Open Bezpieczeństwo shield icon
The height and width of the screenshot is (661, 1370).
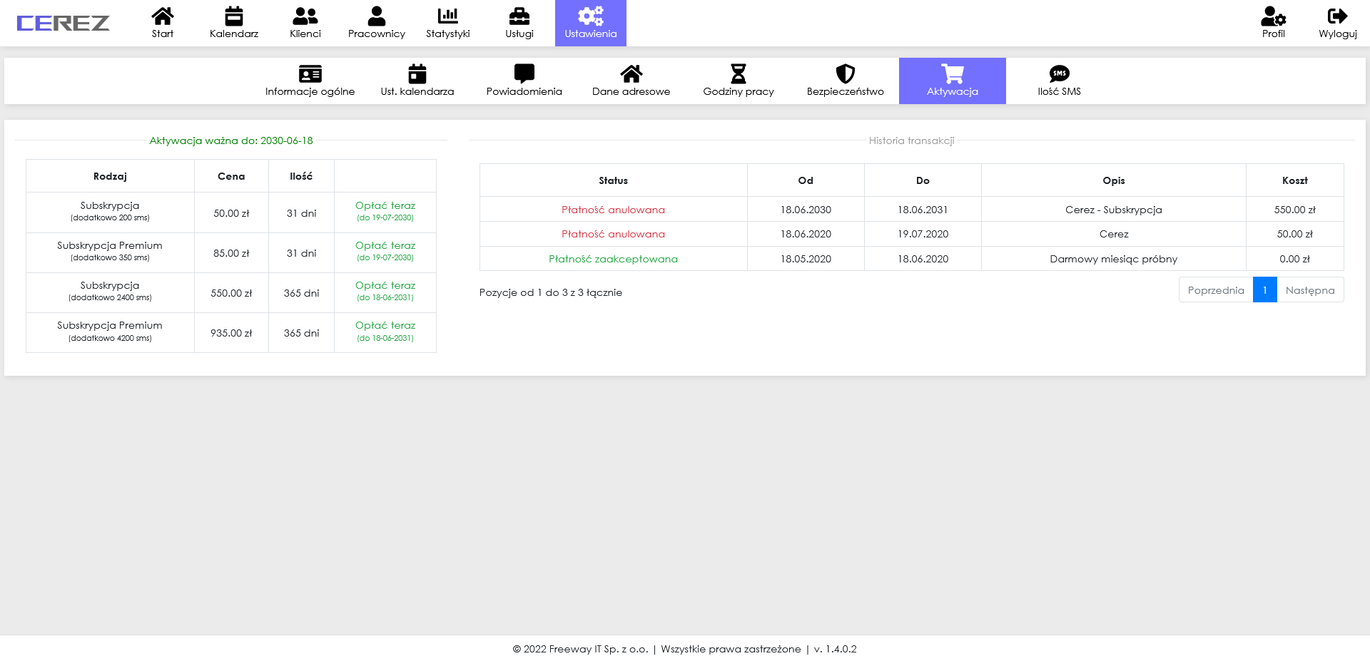click(845, 74)
